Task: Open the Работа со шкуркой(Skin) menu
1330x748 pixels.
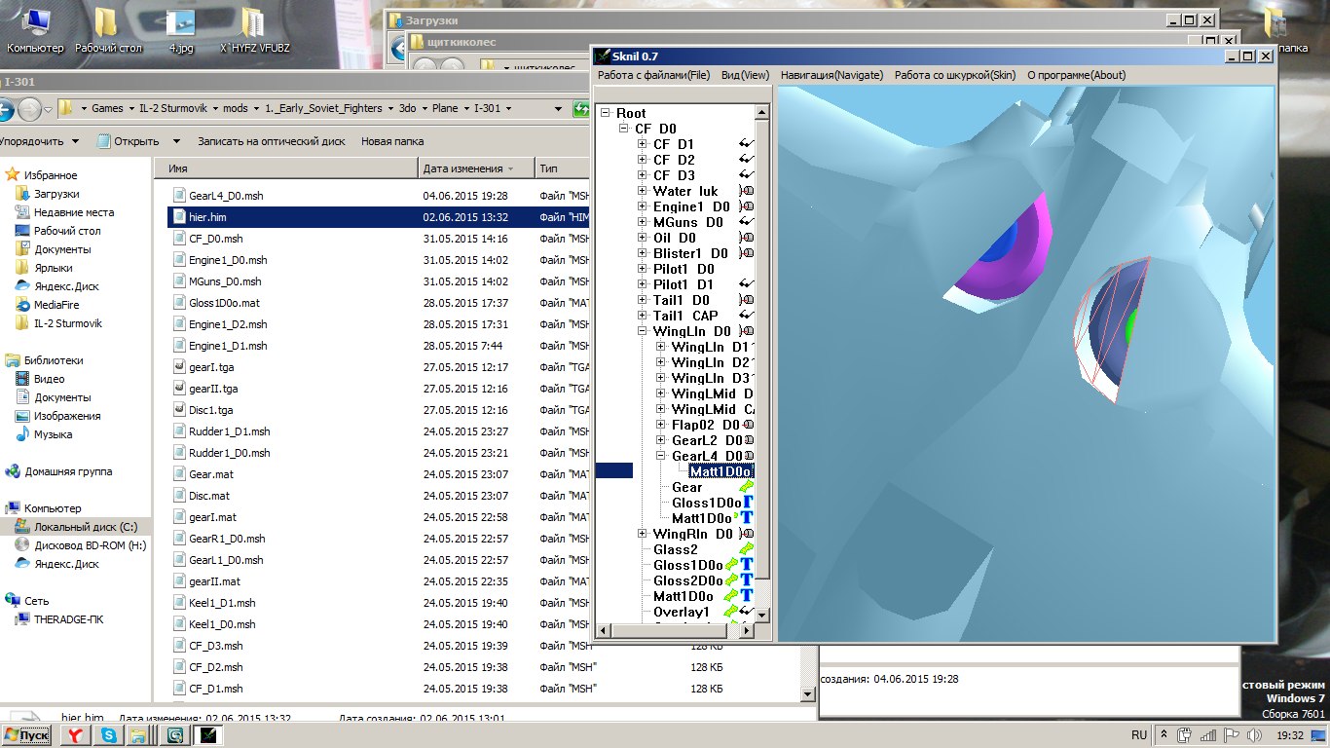Action: [x=954, y=75]
